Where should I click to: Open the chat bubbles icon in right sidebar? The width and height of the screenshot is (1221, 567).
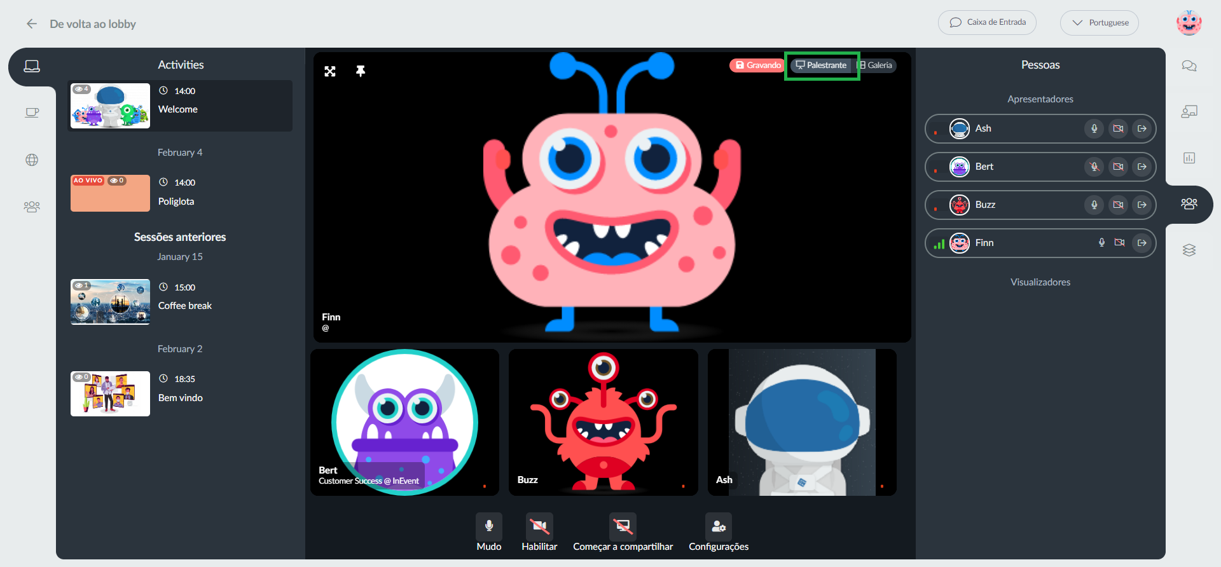tap(1189, 65)
